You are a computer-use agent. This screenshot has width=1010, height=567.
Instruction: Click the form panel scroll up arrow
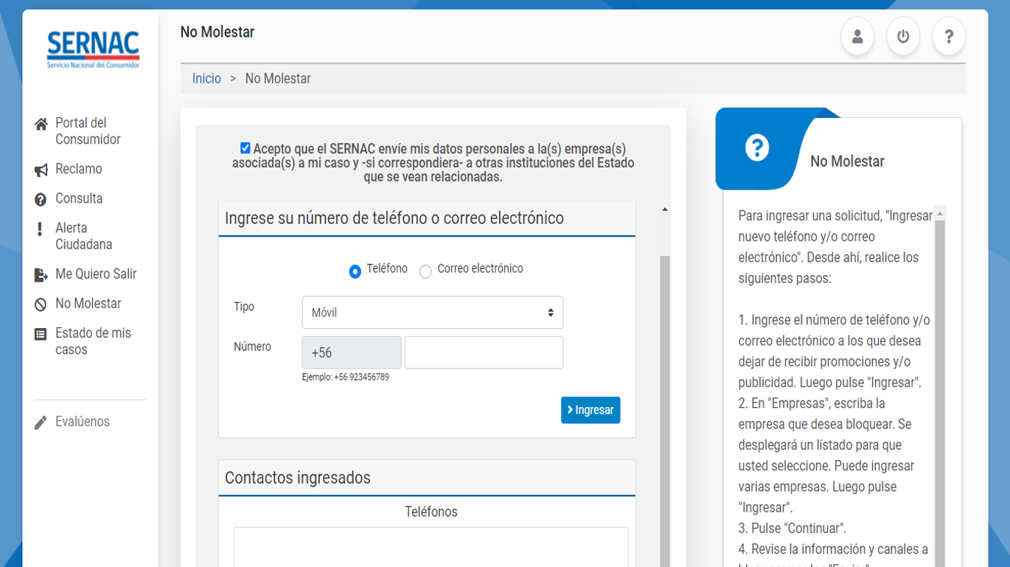coord(665,210)
